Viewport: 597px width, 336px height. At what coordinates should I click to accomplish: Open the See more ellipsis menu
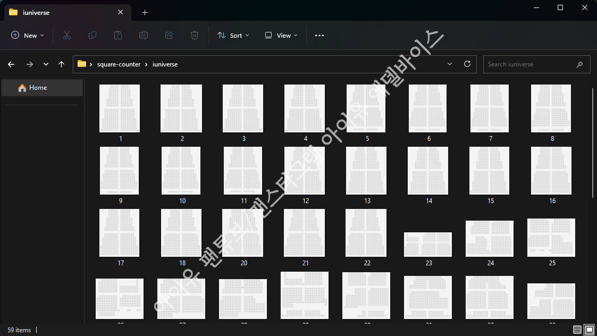coord(319,36)
